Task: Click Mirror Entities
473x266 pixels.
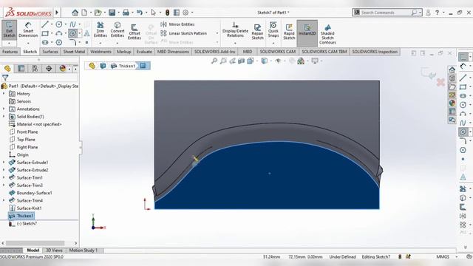Action: tap(177, 24)
